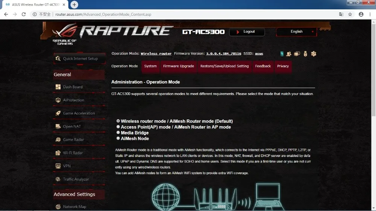
Task: Open the browser translate page icon
Action: 341,14
